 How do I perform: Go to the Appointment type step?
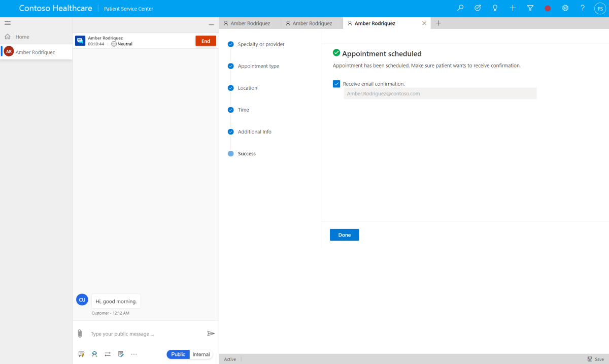[x=258, y=66]
